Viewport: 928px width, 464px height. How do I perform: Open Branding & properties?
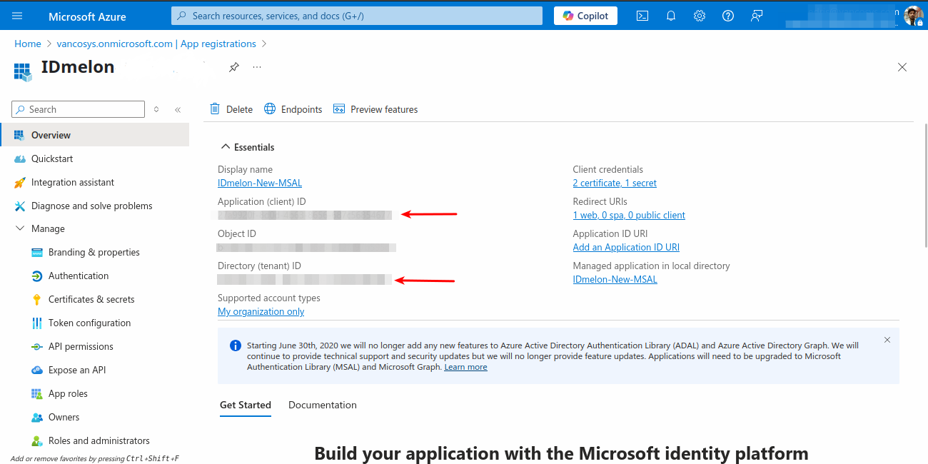click(94, 252)
